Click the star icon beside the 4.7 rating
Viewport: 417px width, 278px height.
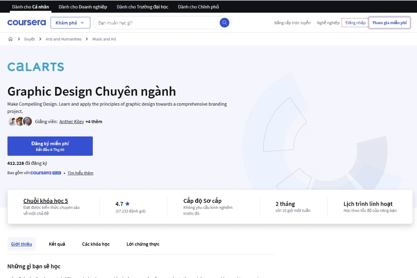coord(128,204)
